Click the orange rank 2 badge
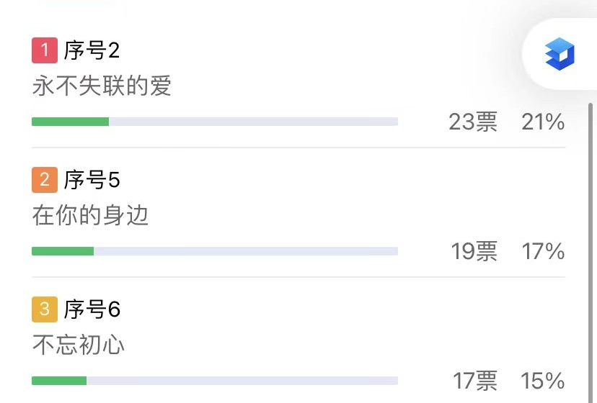 tap(45, 180)
